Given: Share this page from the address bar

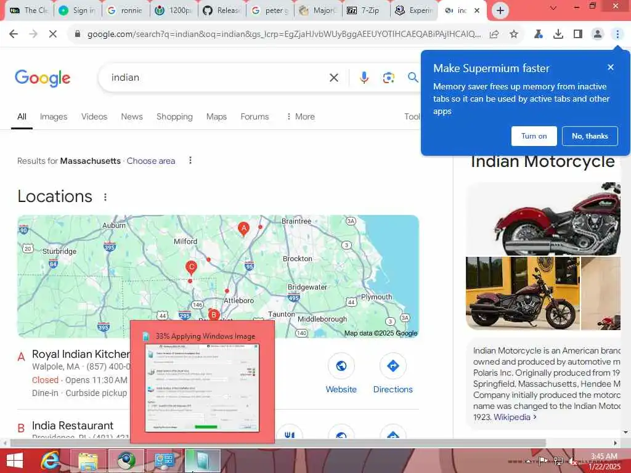Looking at the screenshot, I should [x=494, y=34].
